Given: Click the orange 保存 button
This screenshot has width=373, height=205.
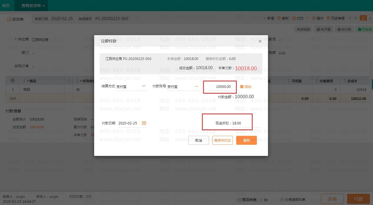Looking at the screenshot, I should point(247,140).
